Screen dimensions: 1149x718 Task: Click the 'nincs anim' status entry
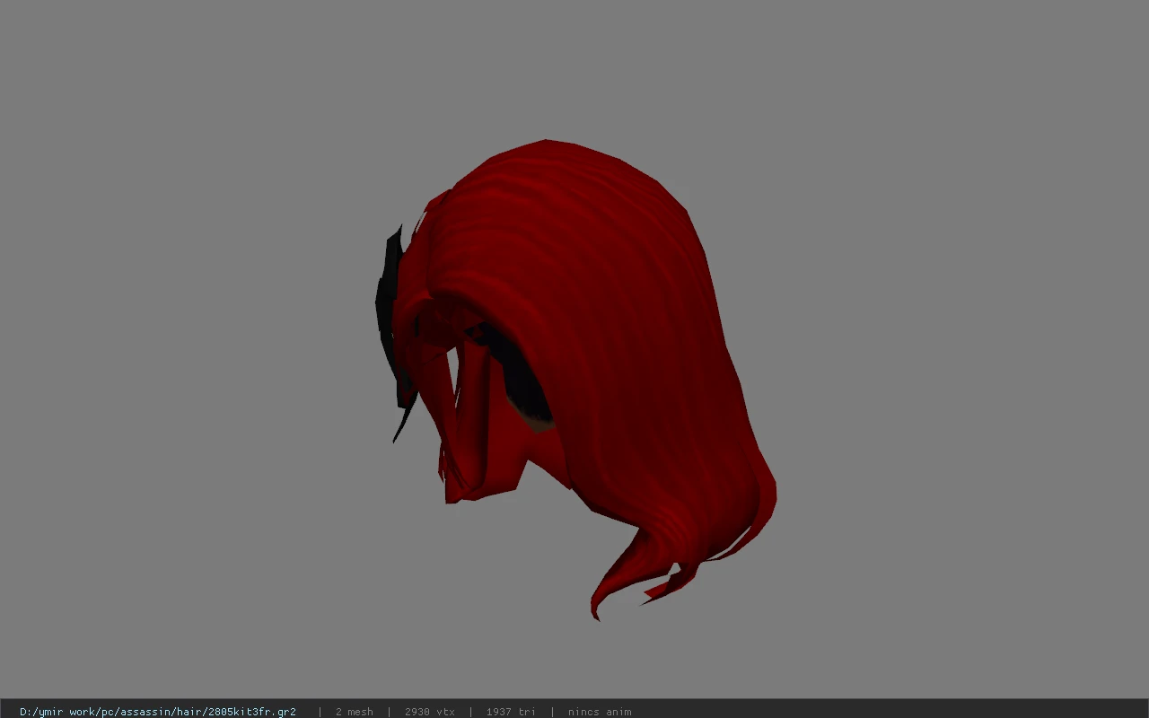tap(600, 712)
